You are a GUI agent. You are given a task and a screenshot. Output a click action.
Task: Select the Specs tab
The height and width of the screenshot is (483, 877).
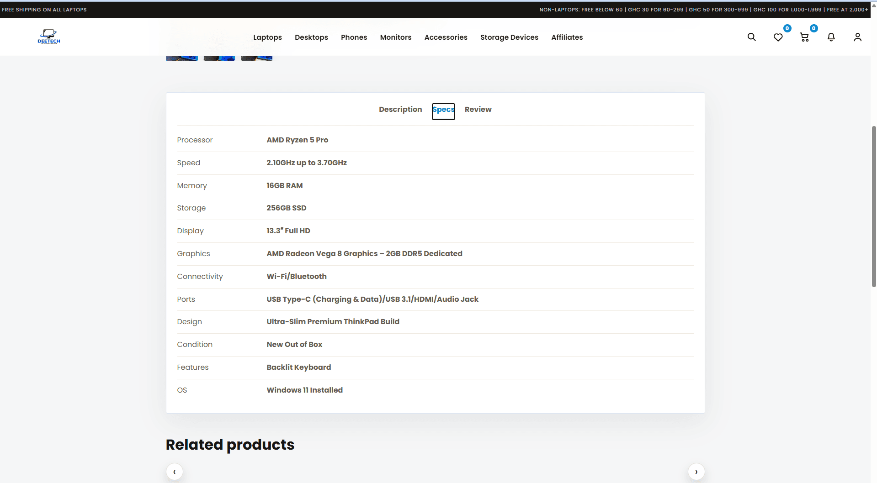pyautogui.click(x=443, y=111)
